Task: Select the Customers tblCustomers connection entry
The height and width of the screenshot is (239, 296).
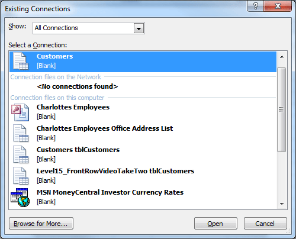Action: click(143, 154)
